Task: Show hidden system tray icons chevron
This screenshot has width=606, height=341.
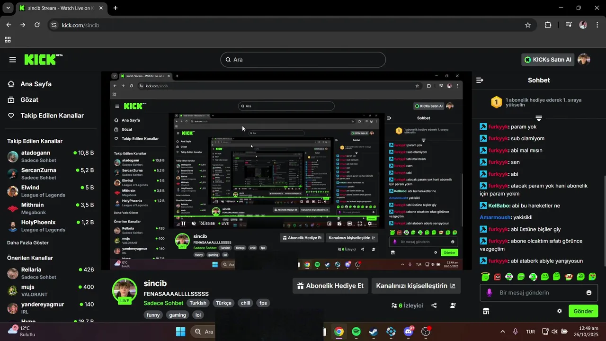Action: point(502,332)
